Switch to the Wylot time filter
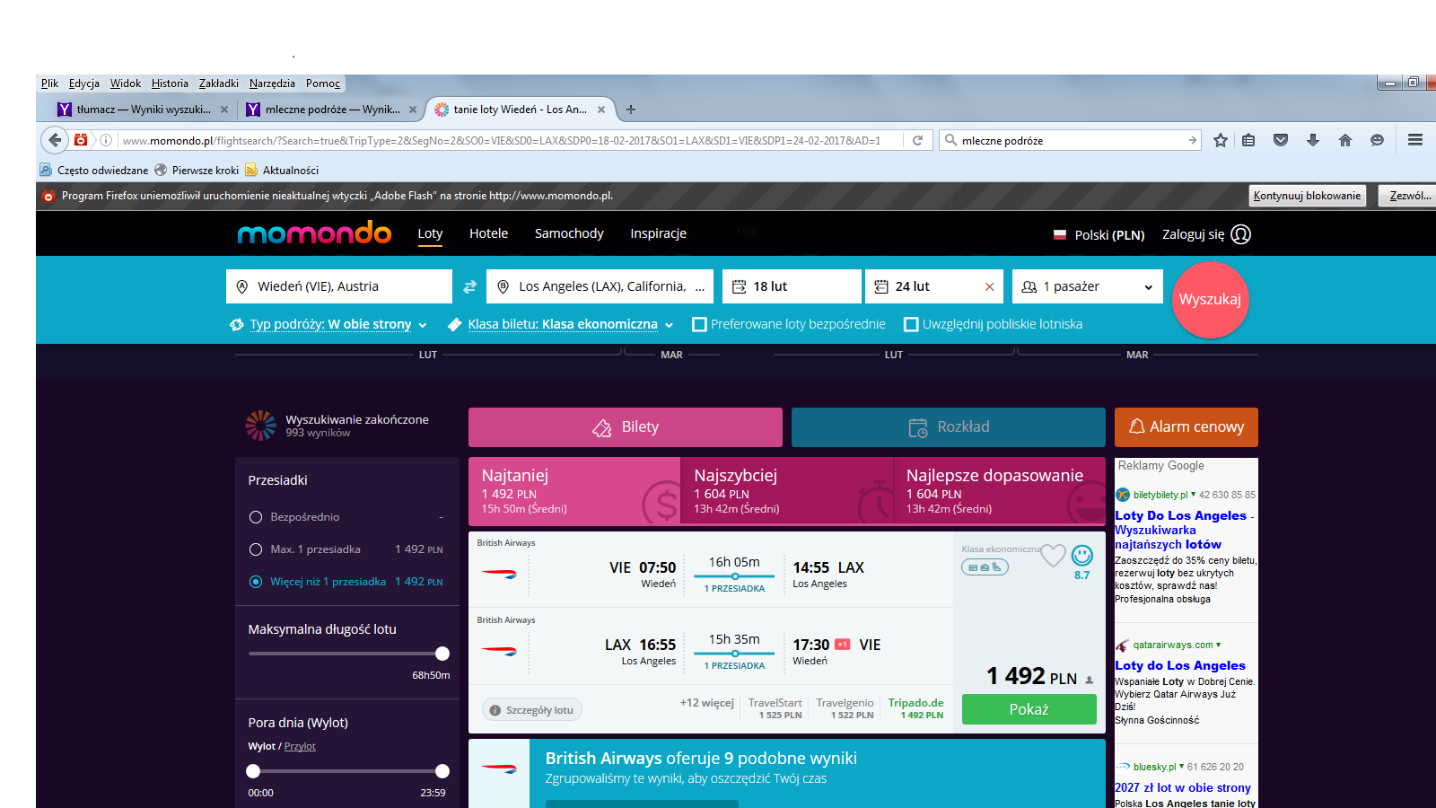 pyautogui.click(x=262, y=746)
